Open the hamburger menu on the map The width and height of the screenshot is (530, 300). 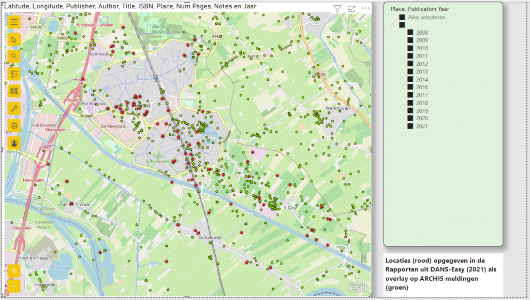tap(14, 22)
